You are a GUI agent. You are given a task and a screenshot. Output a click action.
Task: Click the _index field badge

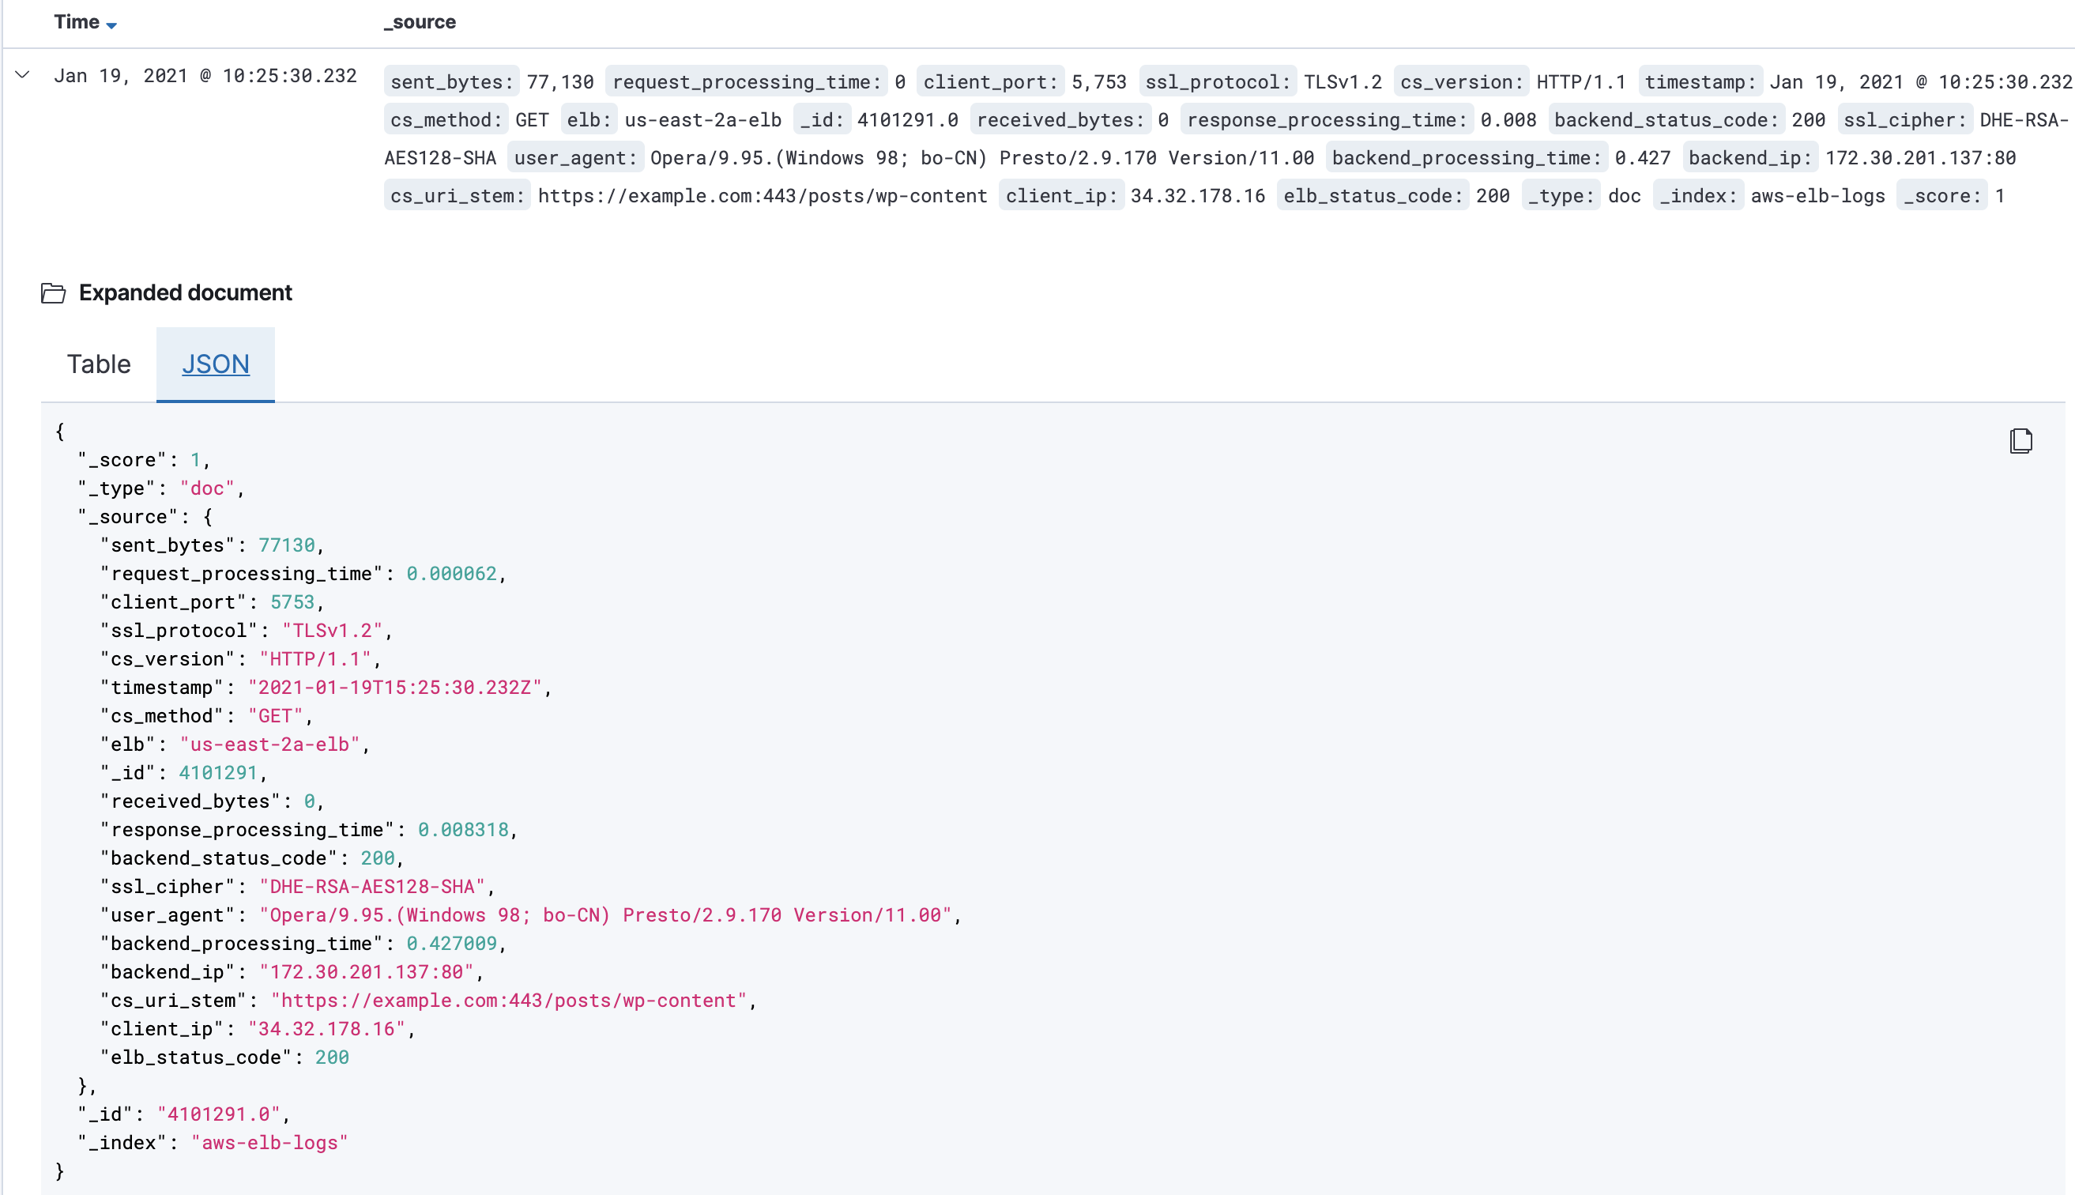[1697, 196]
